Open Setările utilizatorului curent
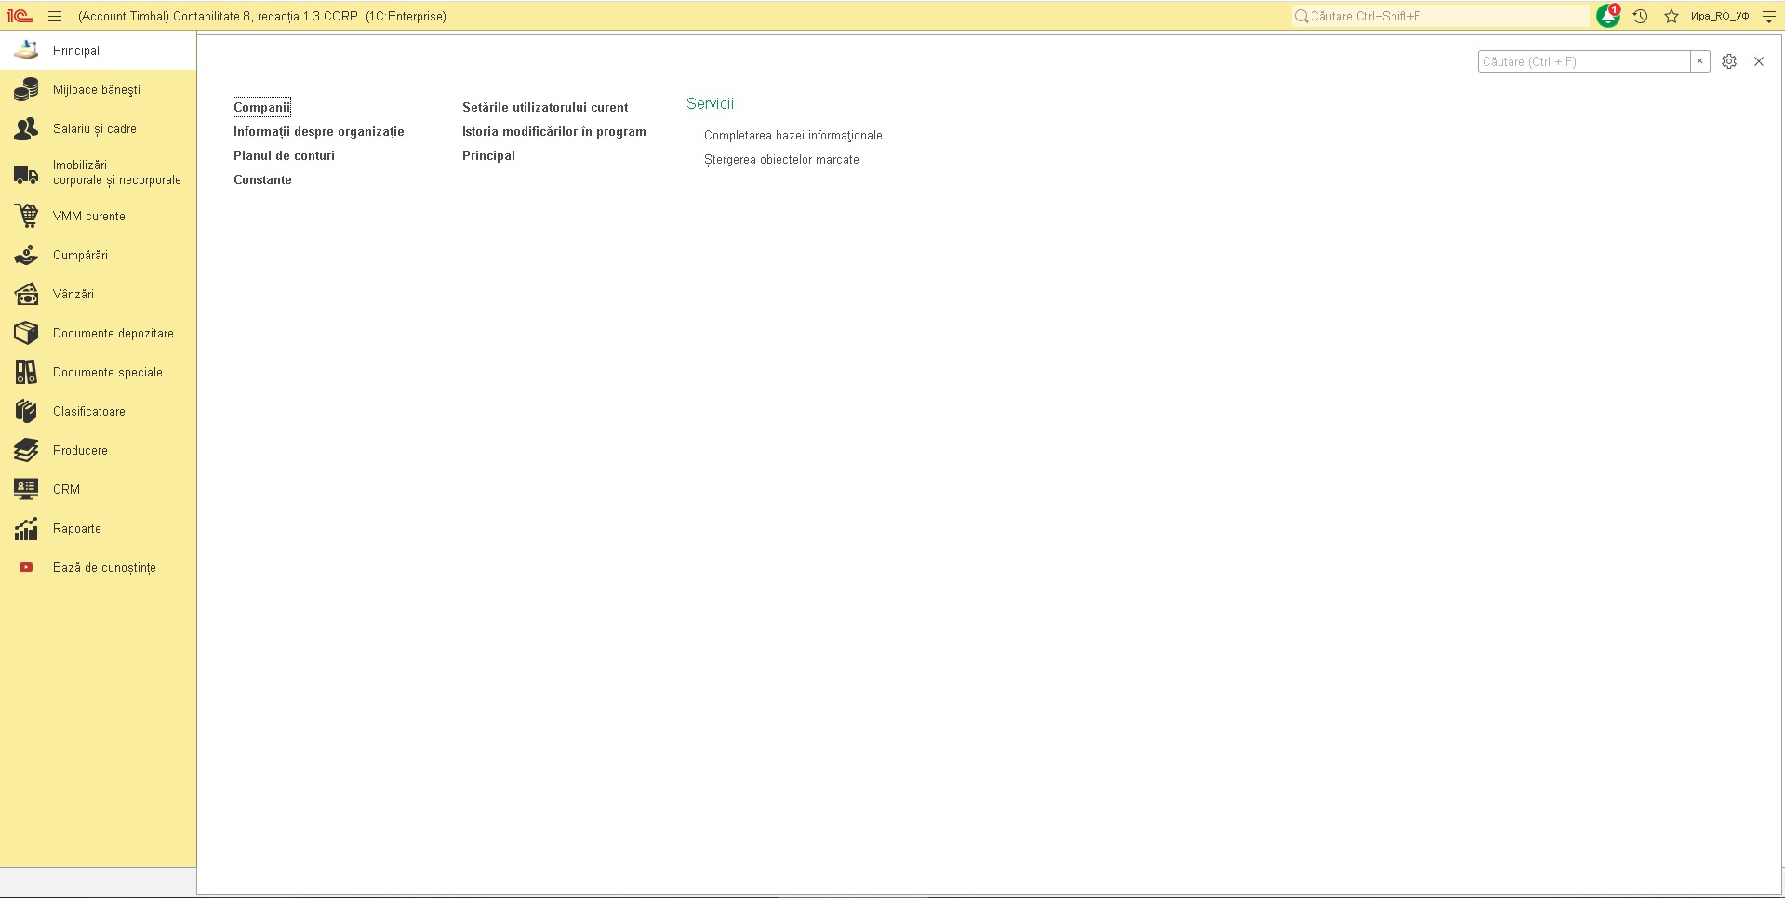 coord(545,107)
